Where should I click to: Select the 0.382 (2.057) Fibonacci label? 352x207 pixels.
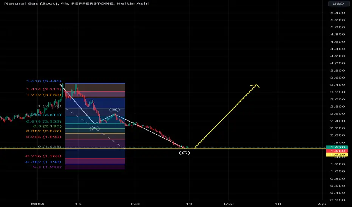tap(44, 131)
